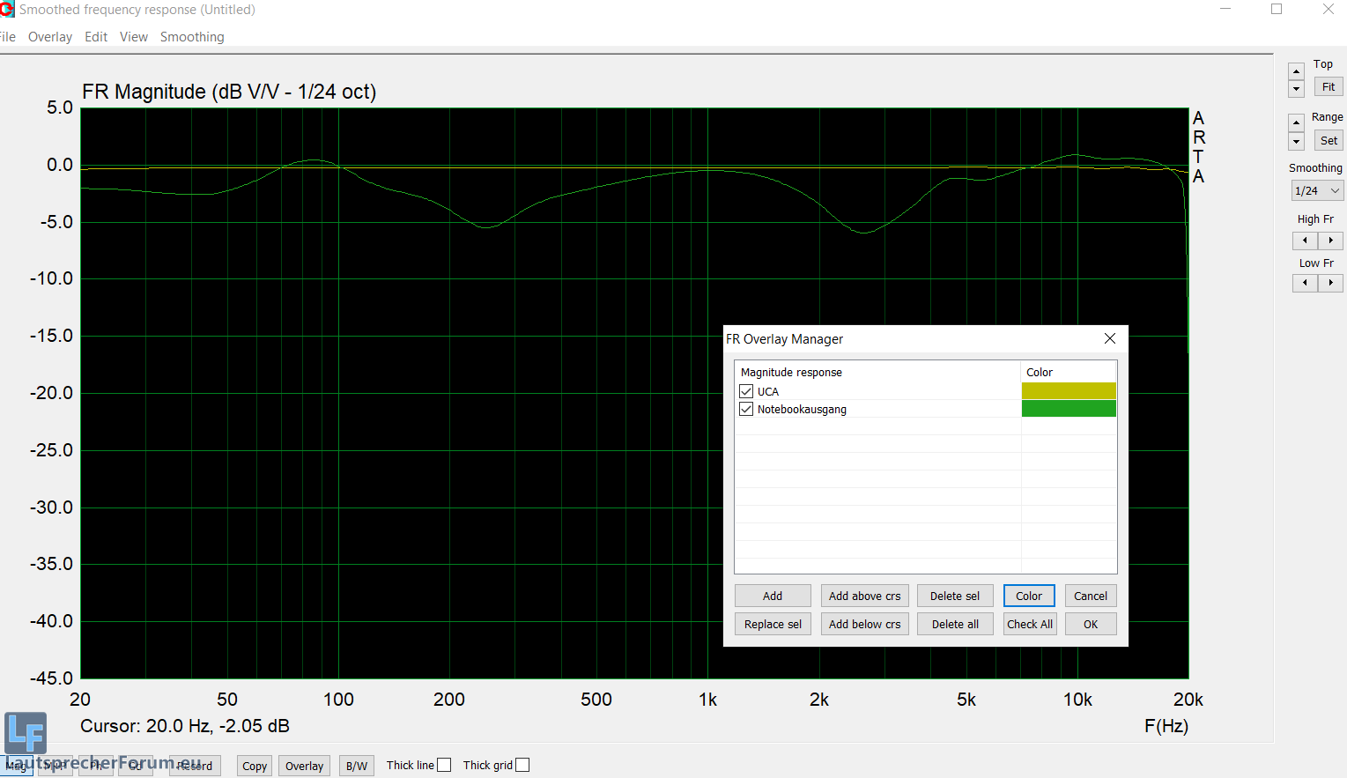Screen dimensions: 1347x778
Task: Open the Smoothing menu in menu bar
Action: pos(192,37)
